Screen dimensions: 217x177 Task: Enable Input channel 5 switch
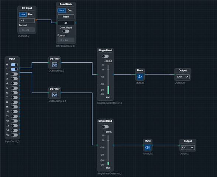click(x=14, y=88)
